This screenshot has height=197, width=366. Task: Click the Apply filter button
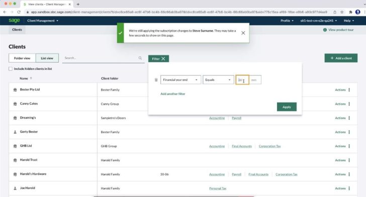click(287, 107)
